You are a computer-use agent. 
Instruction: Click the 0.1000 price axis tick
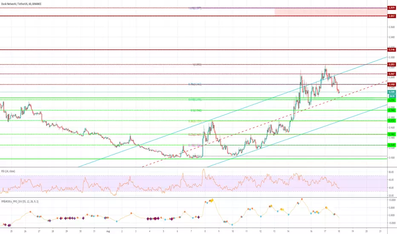coord(391,157)
